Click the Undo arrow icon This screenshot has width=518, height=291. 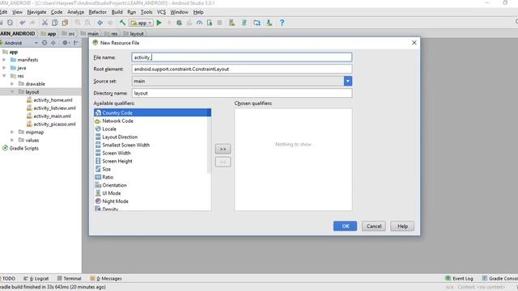point(23,23)
